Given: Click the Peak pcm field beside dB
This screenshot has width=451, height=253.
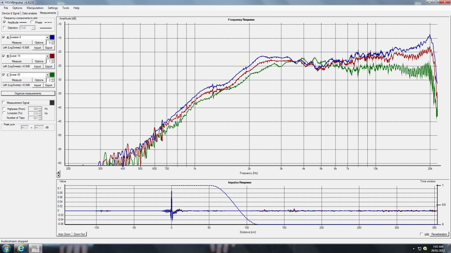Looking at the screenshot, I should click(x=39, y=127).
